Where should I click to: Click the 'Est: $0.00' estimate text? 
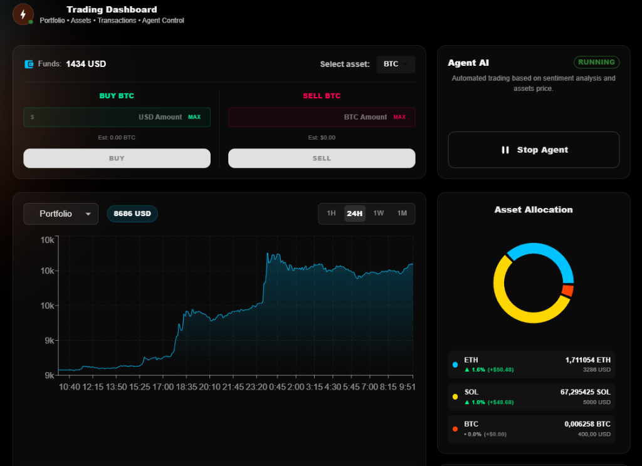[322, 137]
